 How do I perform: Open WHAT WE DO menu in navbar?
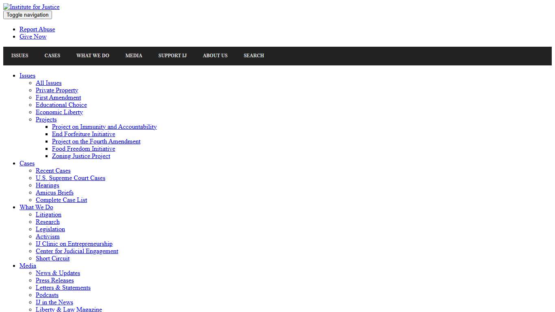[x=93, y=56]
